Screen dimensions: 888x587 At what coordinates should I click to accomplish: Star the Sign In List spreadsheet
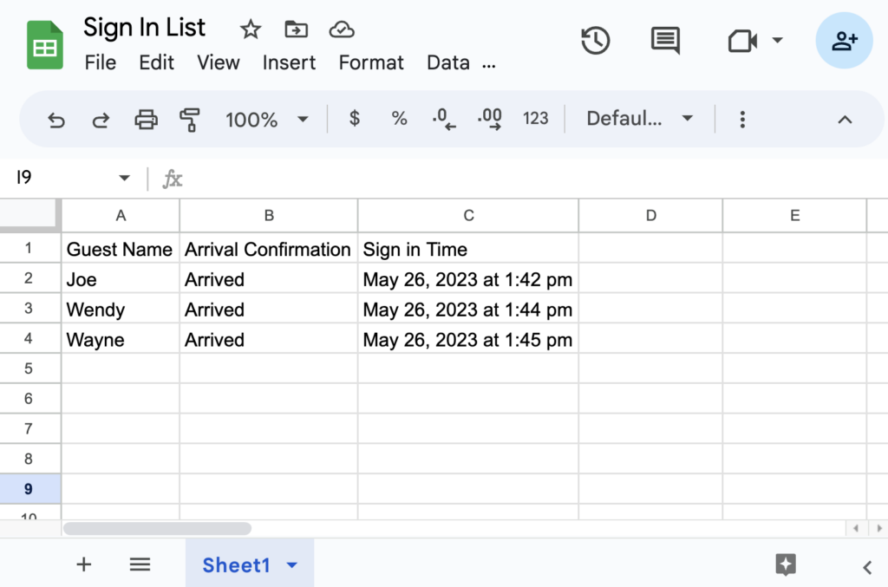coord(250,28)
